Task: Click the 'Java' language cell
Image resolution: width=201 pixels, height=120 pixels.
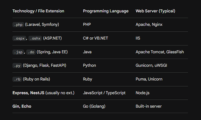Action: (87, 52)
